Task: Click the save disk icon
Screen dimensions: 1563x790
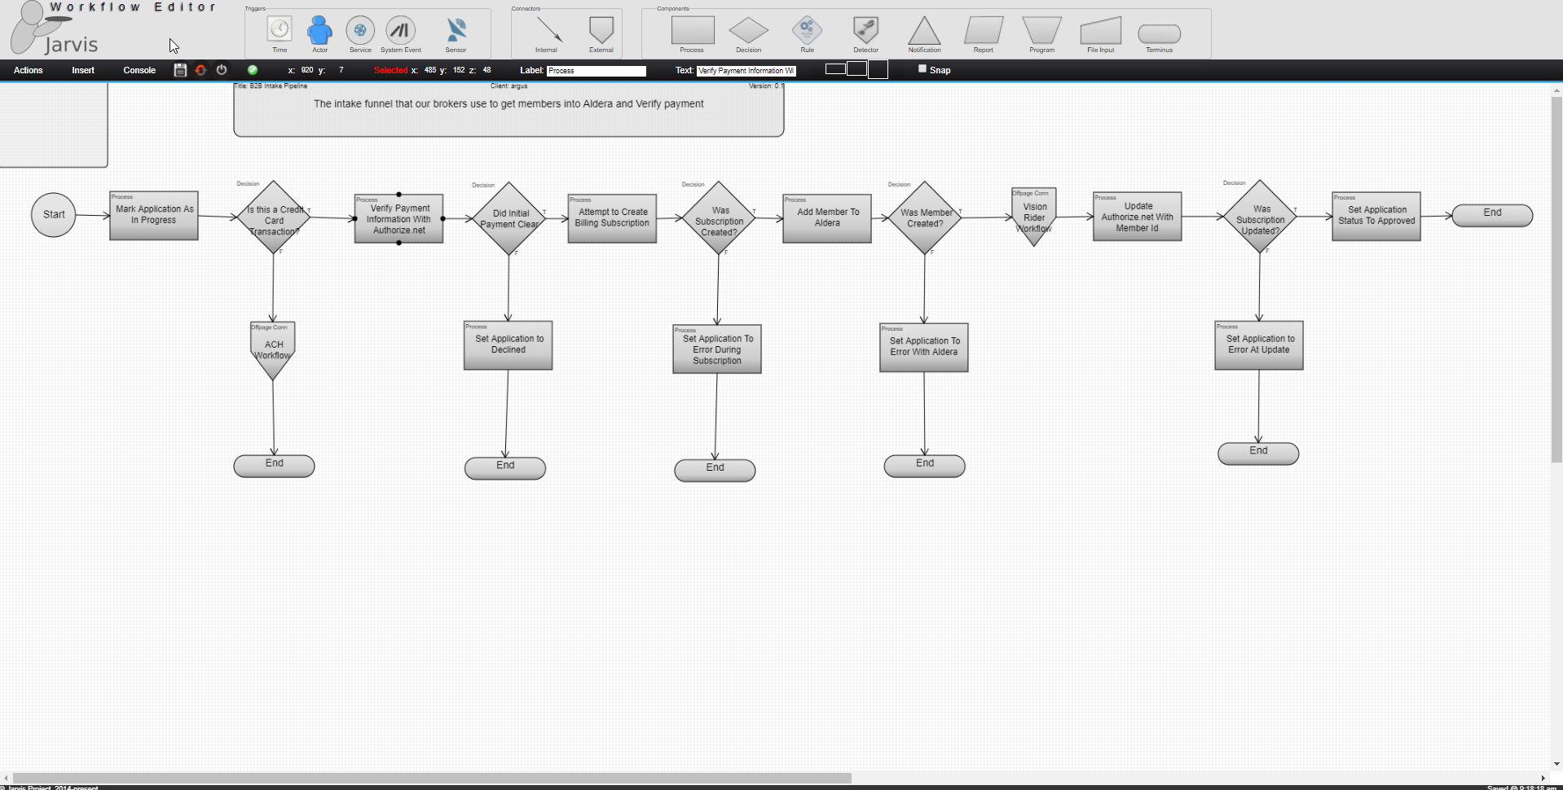Action: 180,70
